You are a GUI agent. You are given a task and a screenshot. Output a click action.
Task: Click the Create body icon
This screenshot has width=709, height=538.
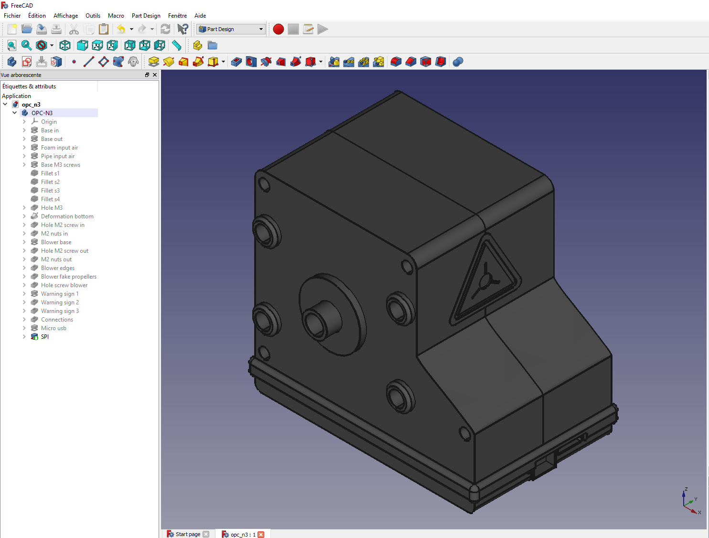12,62
